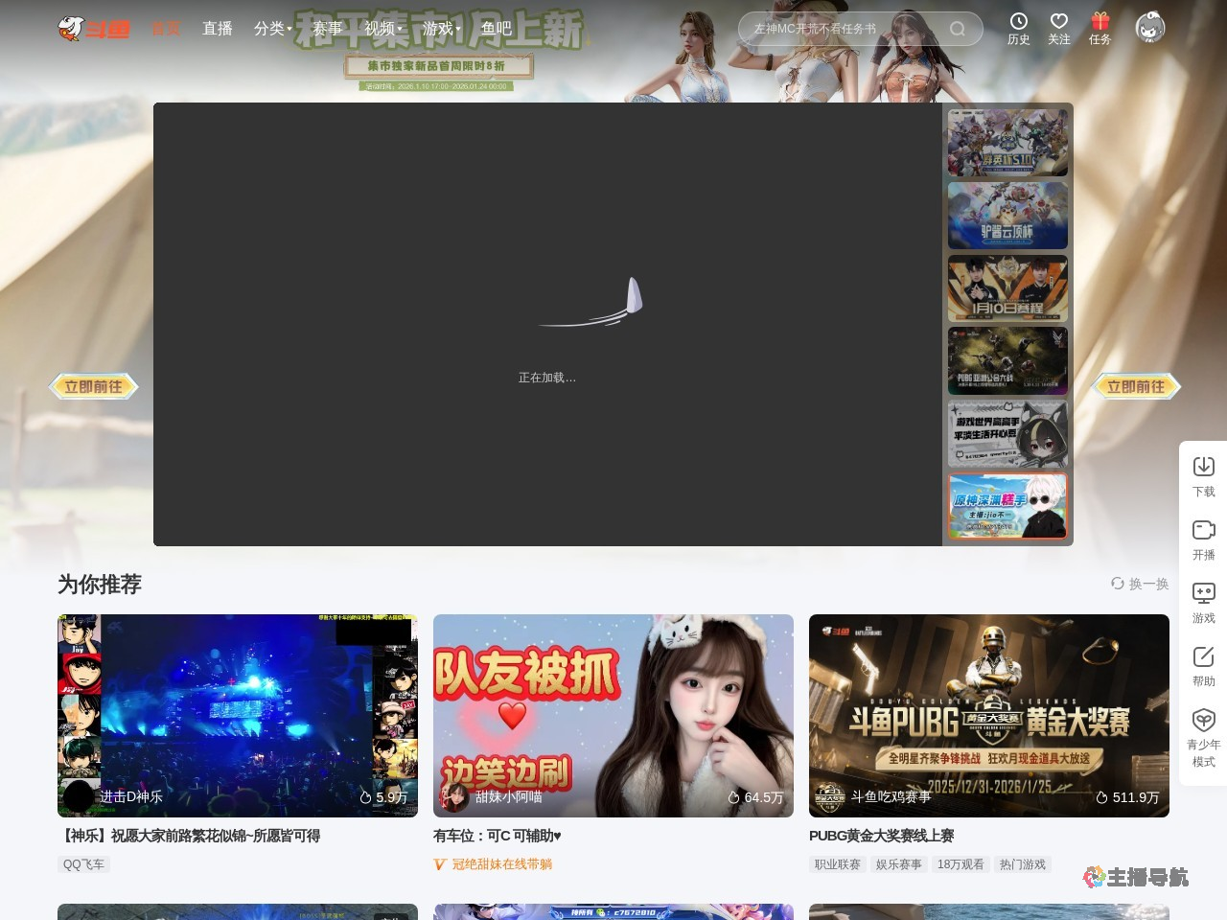This screenshot has height=920, width=1227.
Task: Switch to the 直播 live tab
Action: (x=217, y=29)
